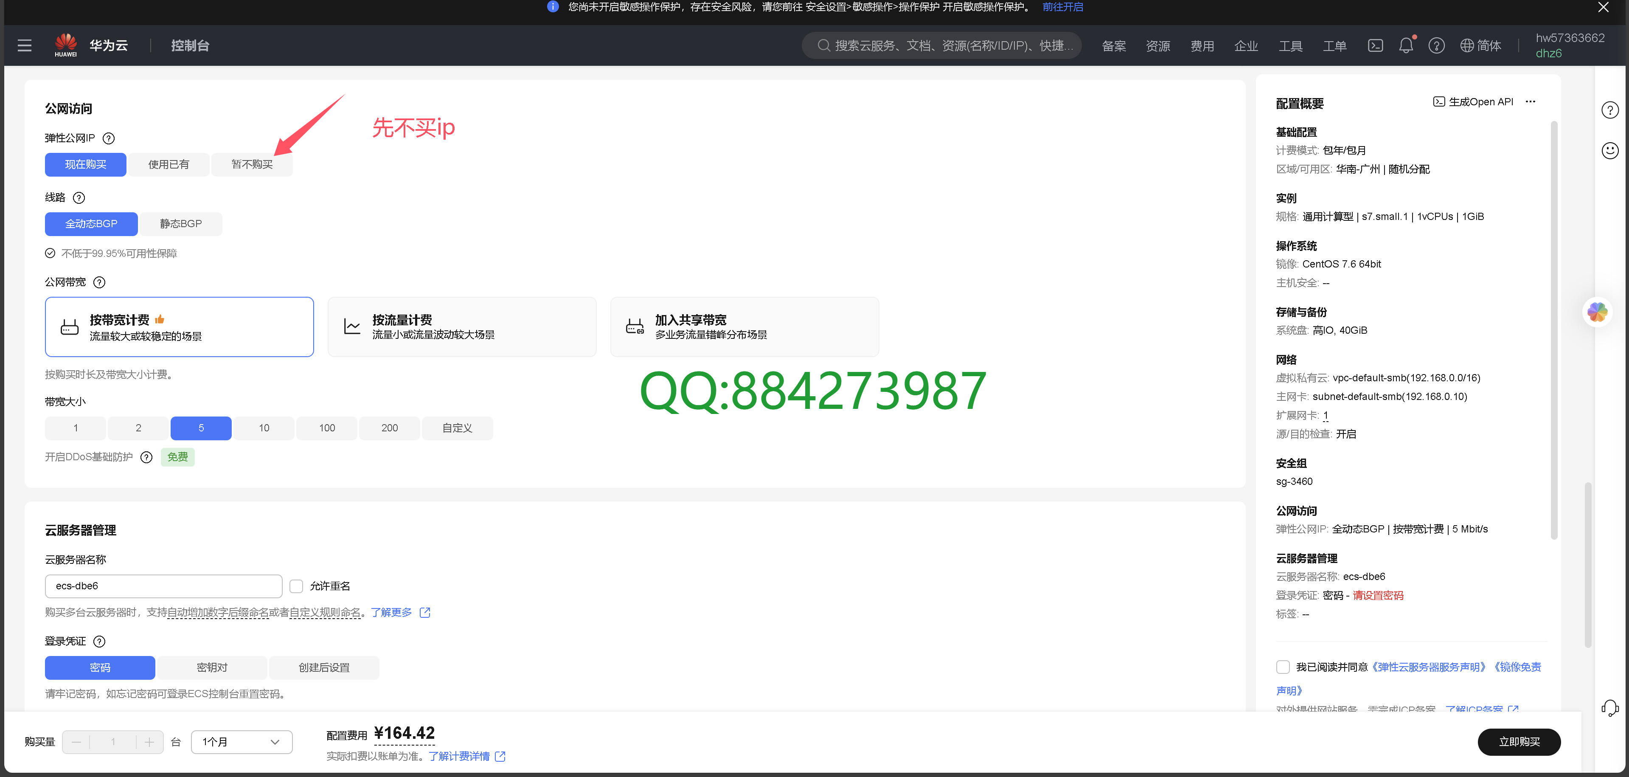Screen dimensions: 1629x777
Task: Select 按流量计费 billing card
Action: (462, 327)
